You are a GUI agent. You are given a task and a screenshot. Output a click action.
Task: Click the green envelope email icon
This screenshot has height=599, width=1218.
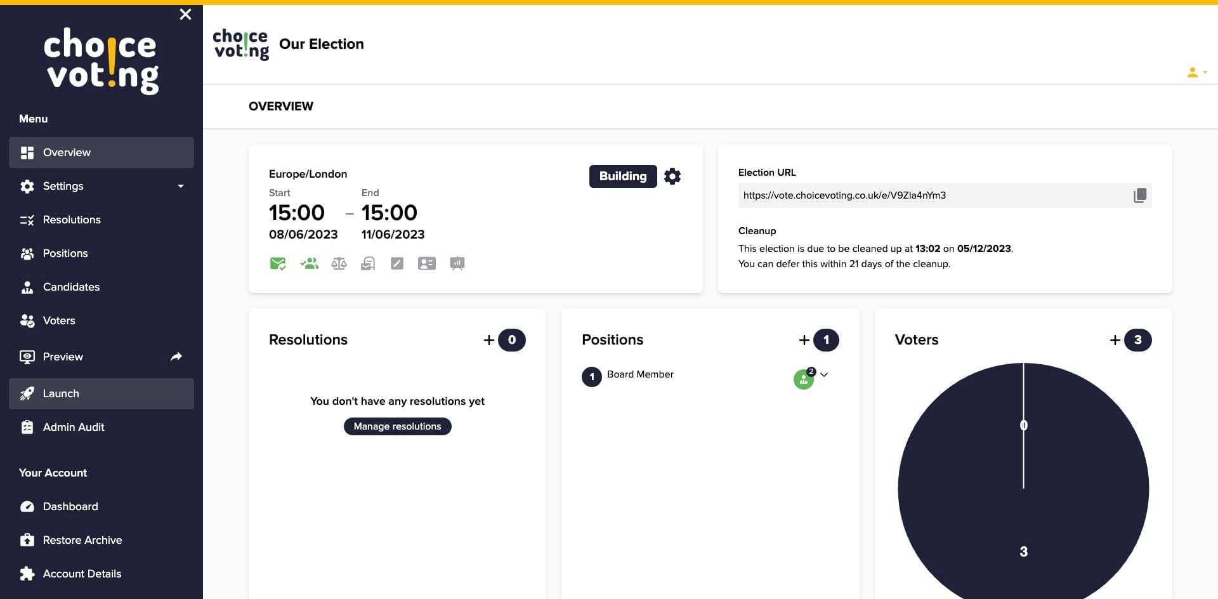pos(278,263)
